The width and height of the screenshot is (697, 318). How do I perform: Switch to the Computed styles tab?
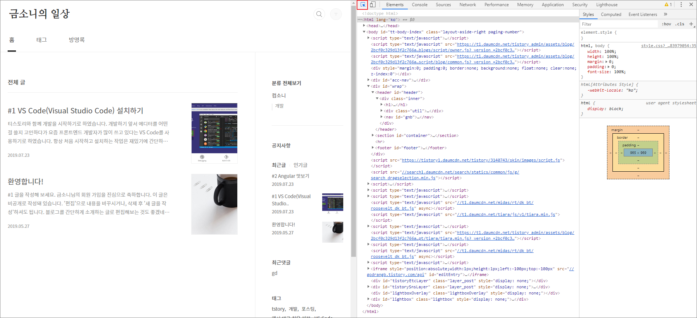point(611,14)
